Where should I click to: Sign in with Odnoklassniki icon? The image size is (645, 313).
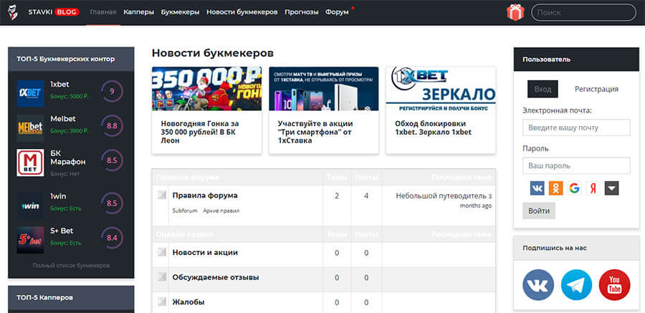(x=555, y=188)
